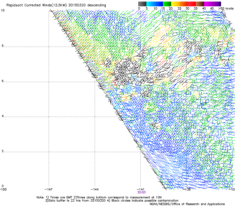Click the magenta-purple 40-50 knots legend swatch

click(212, 4)
